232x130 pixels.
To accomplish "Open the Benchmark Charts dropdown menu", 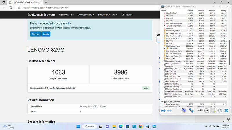I will pos(108,15).
